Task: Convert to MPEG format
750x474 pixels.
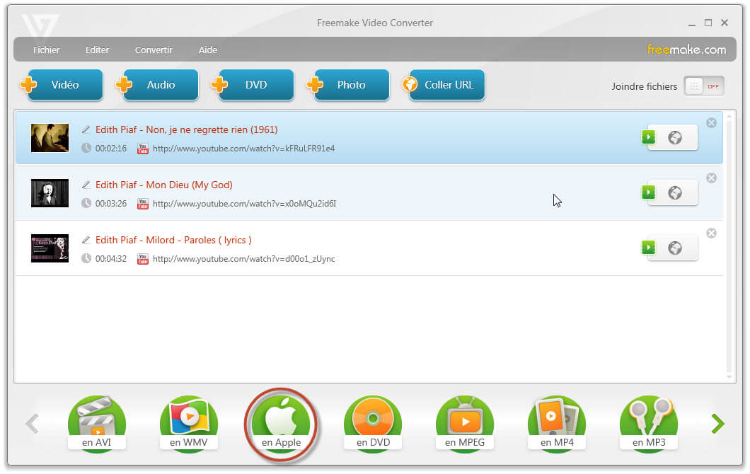Action: pos(465,423)
